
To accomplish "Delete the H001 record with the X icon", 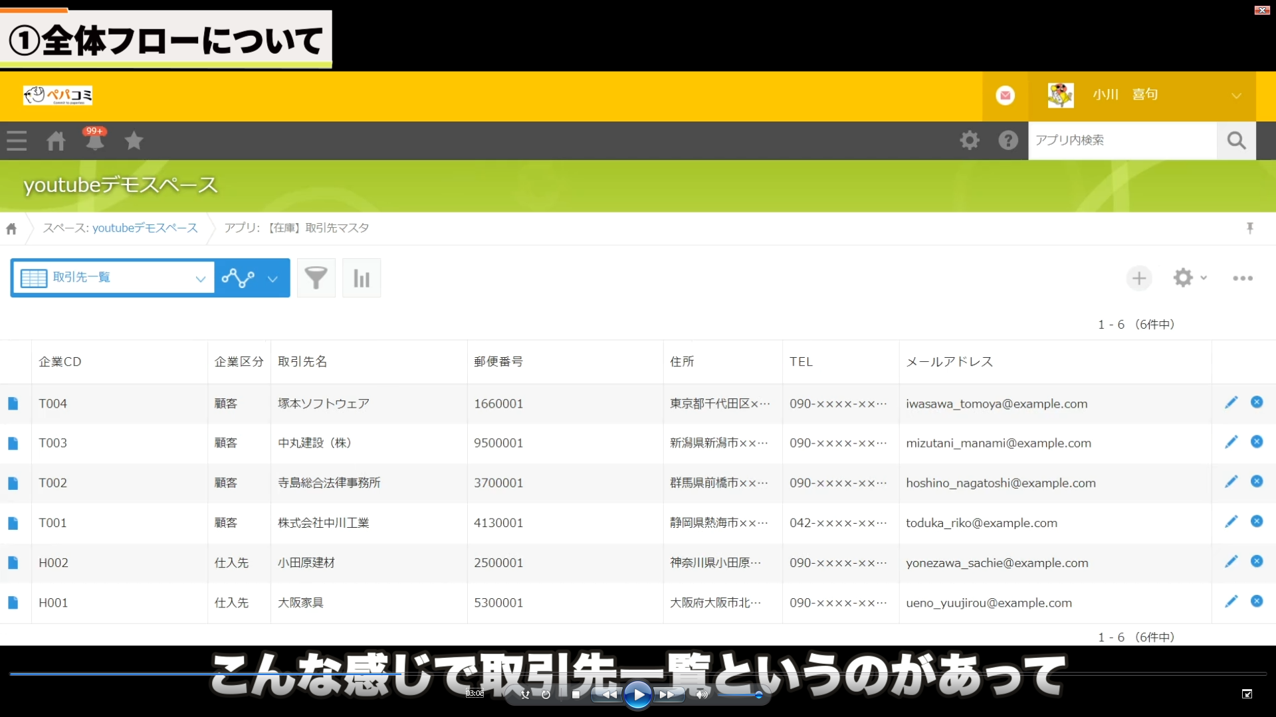I will pos(1257,601).
